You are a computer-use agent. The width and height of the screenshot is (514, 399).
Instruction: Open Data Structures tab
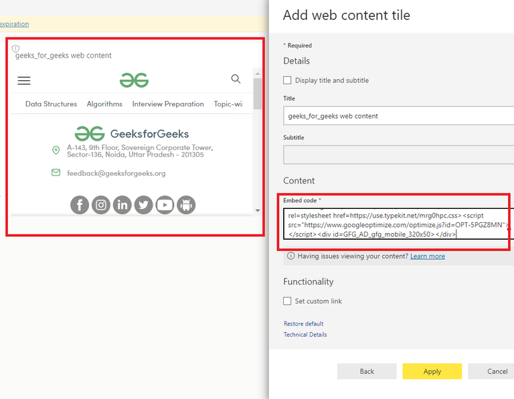(x=51, y=104)
